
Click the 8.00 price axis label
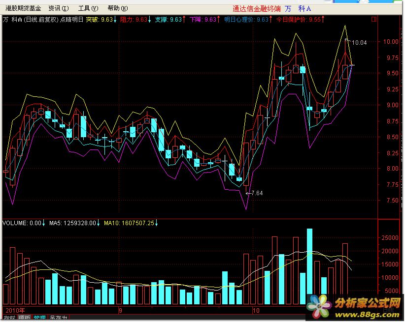coord(392,169)
